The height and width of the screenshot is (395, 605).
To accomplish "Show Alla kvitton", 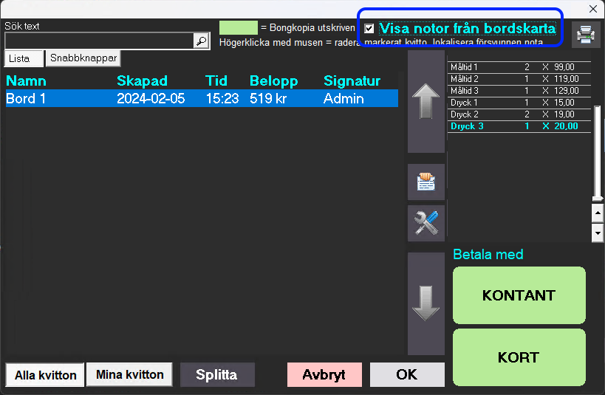I will pos(45,375).
